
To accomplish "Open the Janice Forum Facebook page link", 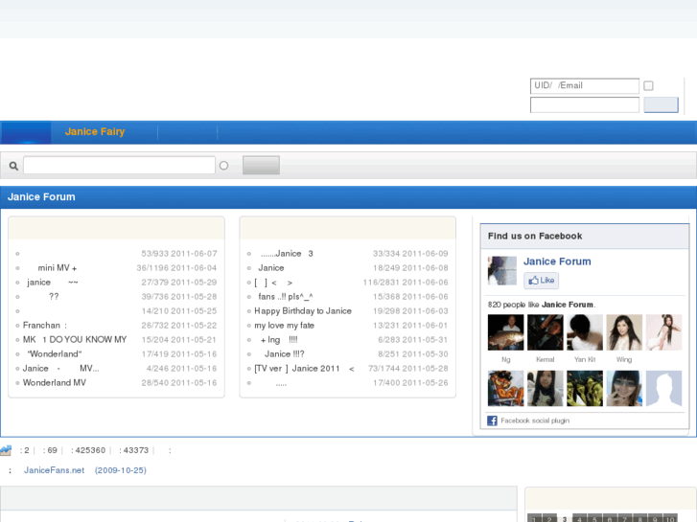I will click(557, 261).
